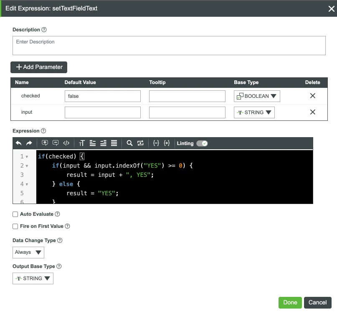Open the Data Change Type help icon
Image resolution: width=337 pixels, height=314 pixels.
60,240
